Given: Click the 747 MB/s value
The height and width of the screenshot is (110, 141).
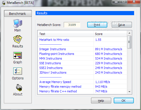Looking at the screenshot, I should click(101, 91).
